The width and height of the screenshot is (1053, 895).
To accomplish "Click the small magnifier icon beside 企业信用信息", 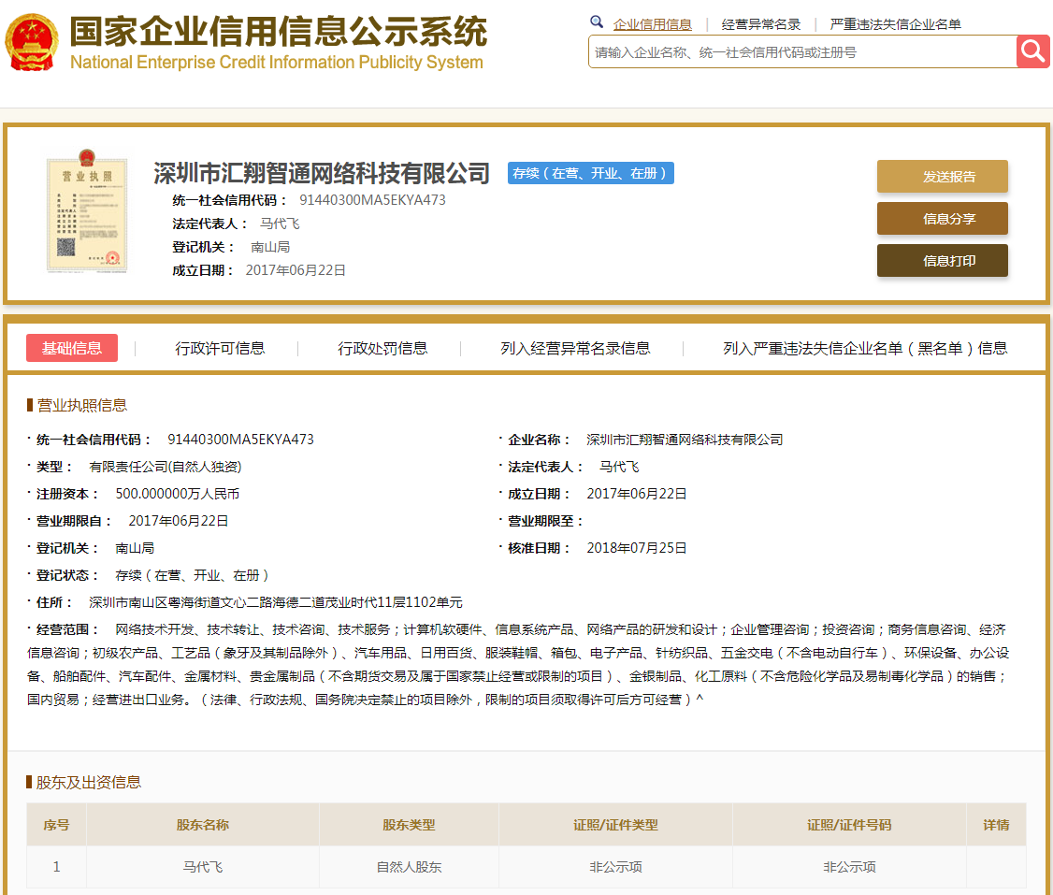I will [597, 22].
